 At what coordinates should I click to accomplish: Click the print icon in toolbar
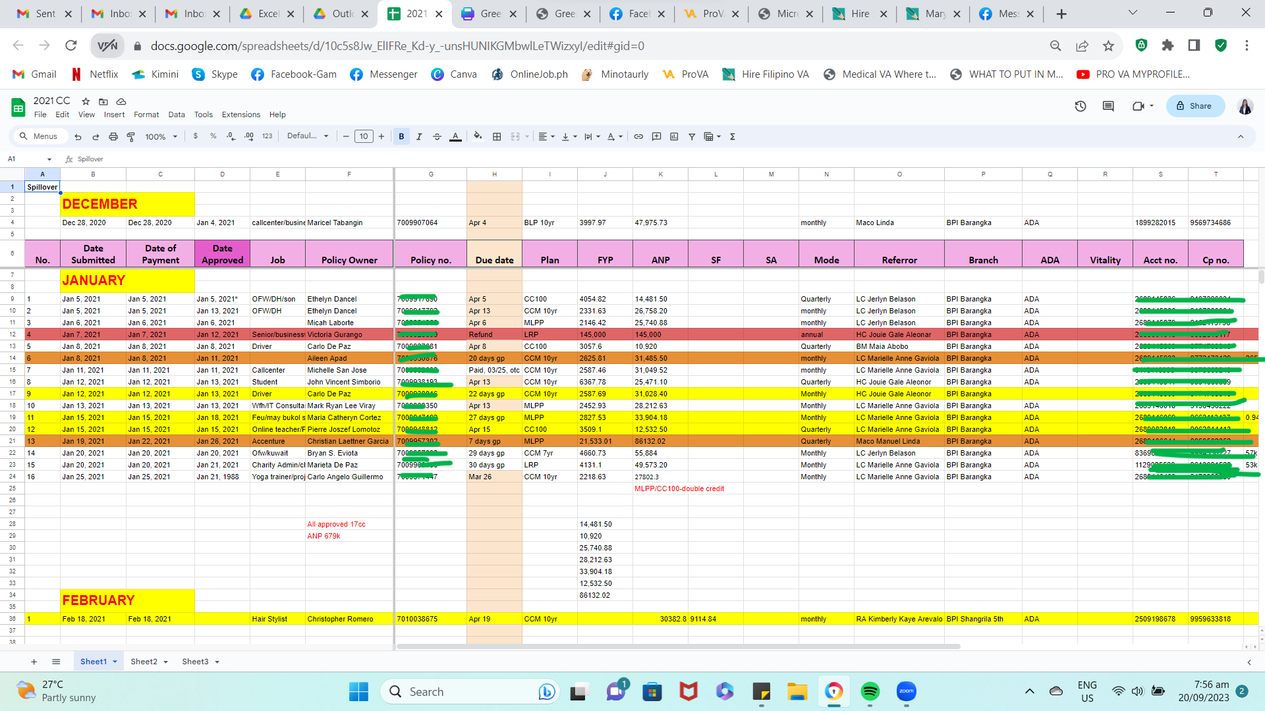[x=113, y=137]
